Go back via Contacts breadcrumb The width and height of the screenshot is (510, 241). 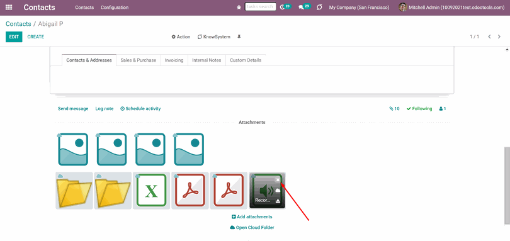pyautogui.click(x=18, y=24)
